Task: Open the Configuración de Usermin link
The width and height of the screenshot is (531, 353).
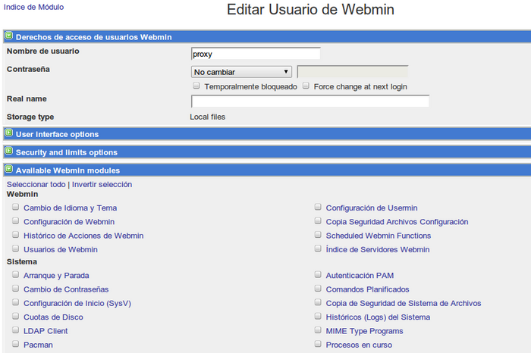Action: tap(372, 208)
